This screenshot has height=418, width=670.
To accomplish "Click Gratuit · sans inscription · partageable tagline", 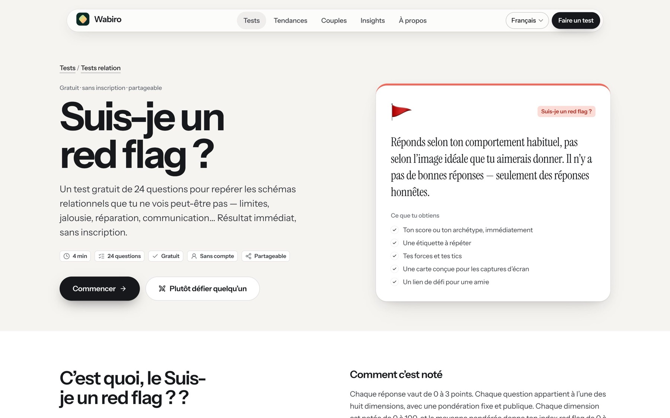I will 111,88.
